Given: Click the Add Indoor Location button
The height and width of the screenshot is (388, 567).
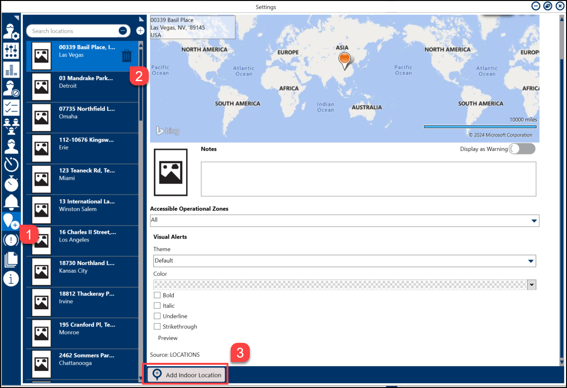Looking at the screenshot, I should 186,375.
